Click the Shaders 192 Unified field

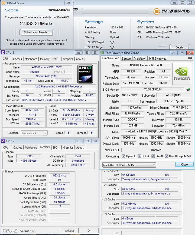pos(135,107)
